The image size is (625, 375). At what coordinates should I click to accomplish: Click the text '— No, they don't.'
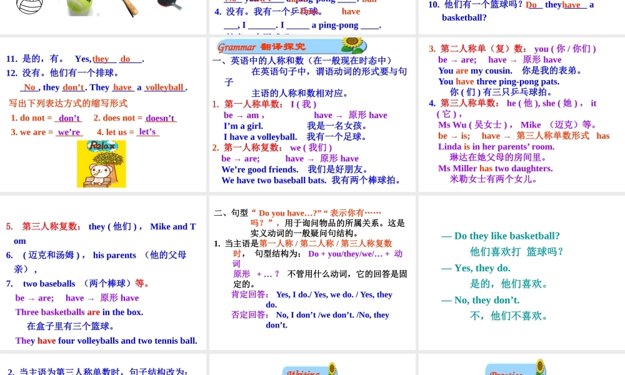[x=480, y=300]
